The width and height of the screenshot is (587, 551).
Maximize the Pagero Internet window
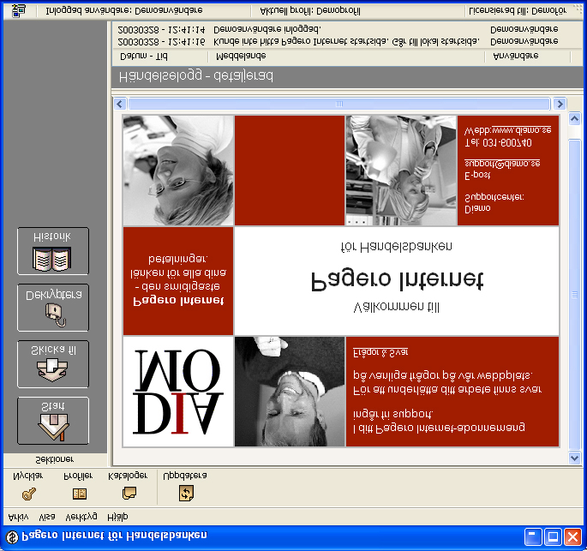tap(553, 537)
